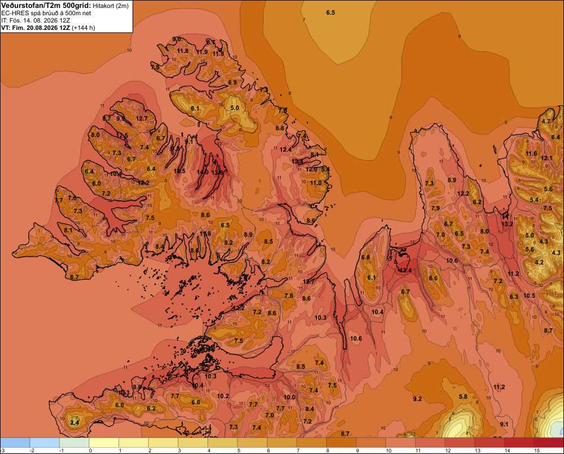The height and width of the screenshot is (454, 564).
Task: Click the 4.7 temperature label in the northeast corner
Action: [546, 121]
